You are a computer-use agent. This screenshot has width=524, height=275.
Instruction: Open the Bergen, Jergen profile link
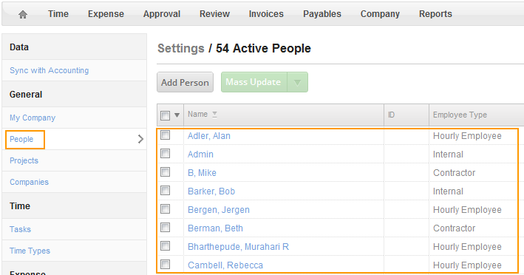pyautogui.click(x=219, y=210)
